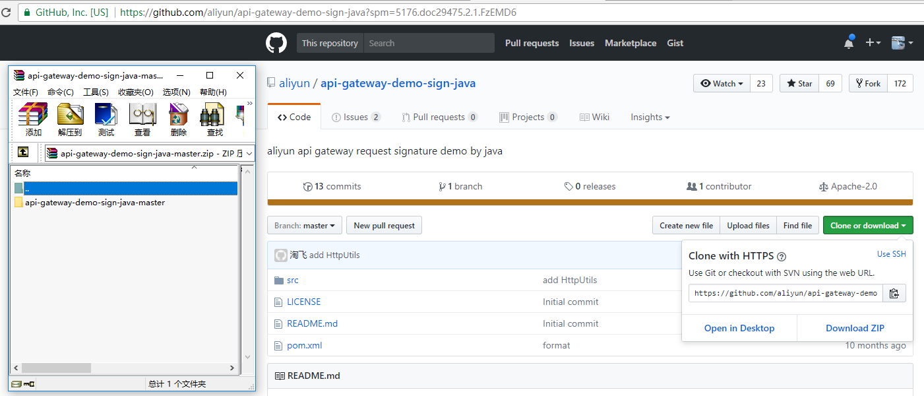Click the drive icon in WinRAR status bar

tap(16, 383)
